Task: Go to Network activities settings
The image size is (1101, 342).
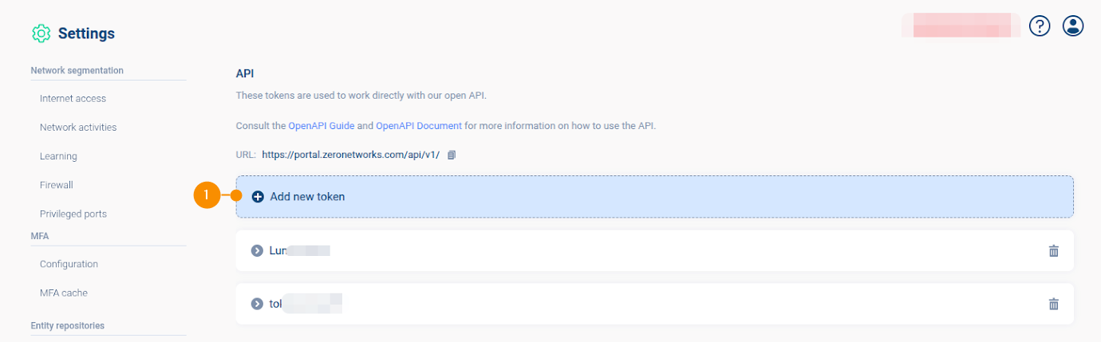Action: (x=78, y=128)
